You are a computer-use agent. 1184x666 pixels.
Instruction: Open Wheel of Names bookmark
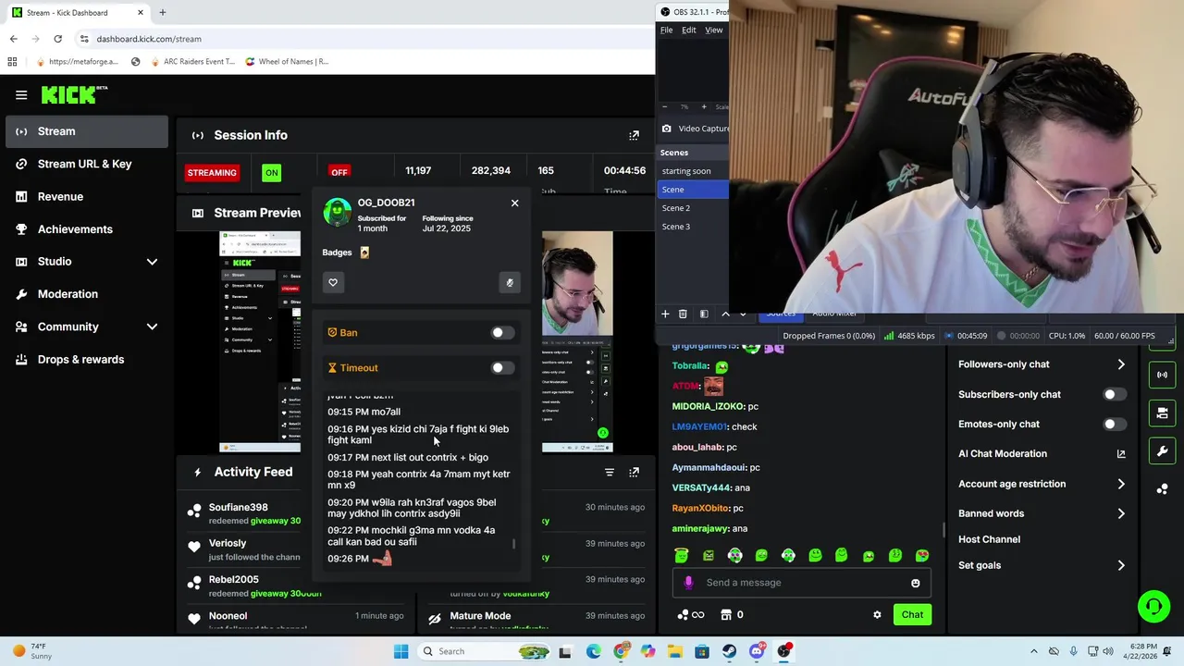[x=287, y=62]
